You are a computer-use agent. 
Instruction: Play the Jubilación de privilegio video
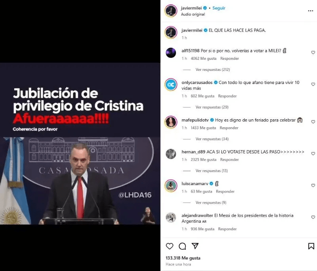[x=80, y=143]
